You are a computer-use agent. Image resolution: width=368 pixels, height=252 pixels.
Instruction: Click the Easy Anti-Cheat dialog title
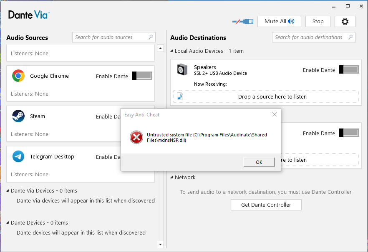click(142, 115)
